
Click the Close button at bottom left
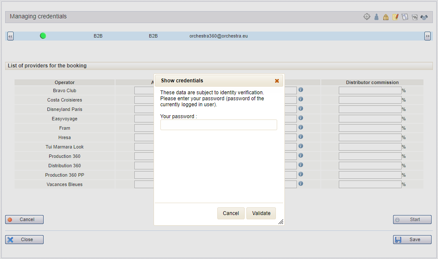(24, 240)
